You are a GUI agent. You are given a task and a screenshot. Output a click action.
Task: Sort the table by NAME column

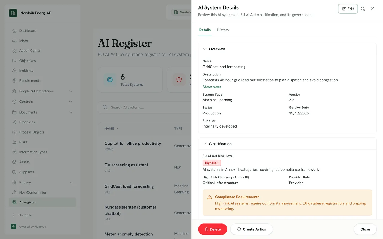click(x=111, y=128)
